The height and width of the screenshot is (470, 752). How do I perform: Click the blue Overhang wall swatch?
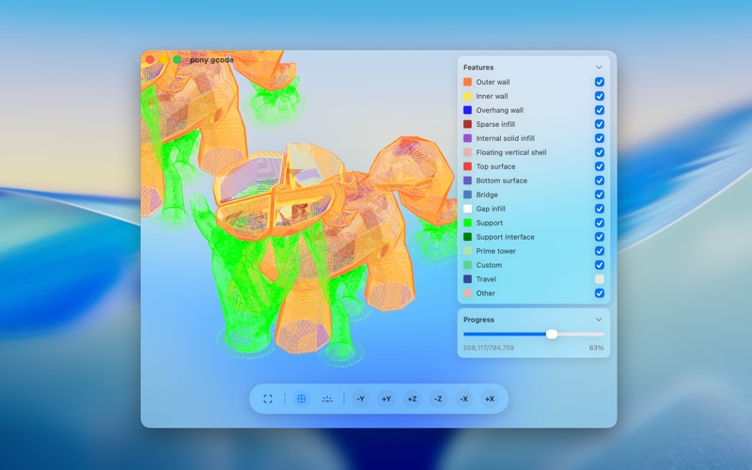click(467, 110)
